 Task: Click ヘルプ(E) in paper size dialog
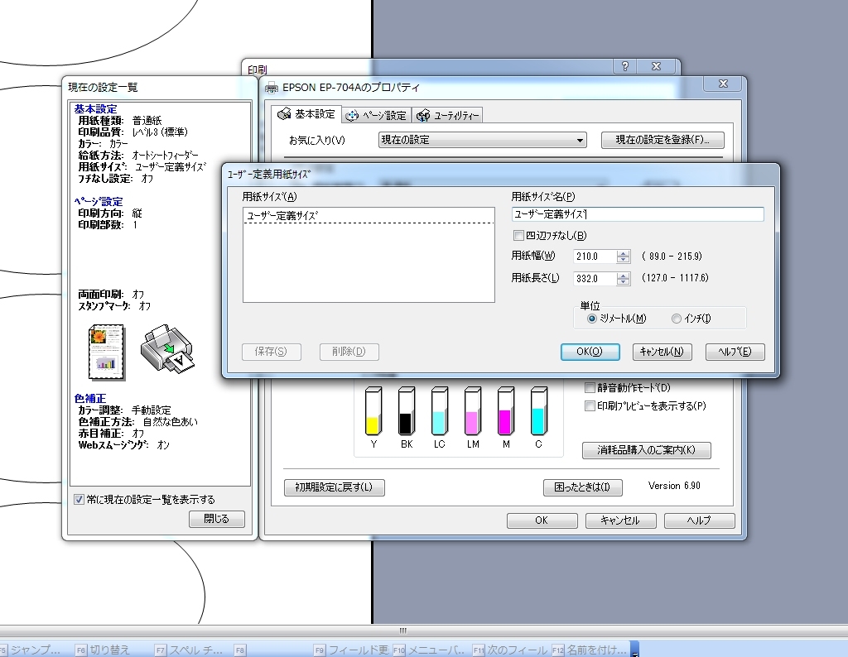point(735,352)
